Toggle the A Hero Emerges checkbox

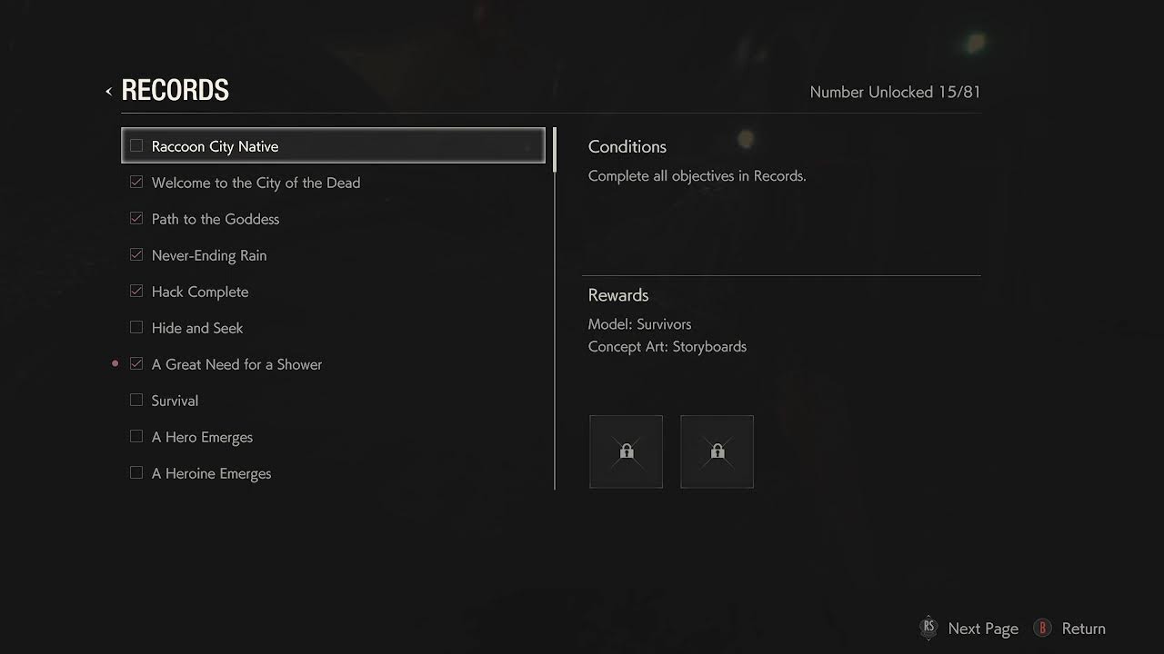[136, 436]
